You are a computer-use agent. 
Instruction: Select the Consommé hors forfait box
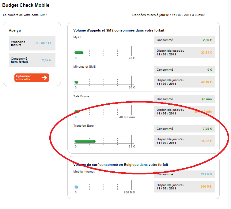(32, 60)
